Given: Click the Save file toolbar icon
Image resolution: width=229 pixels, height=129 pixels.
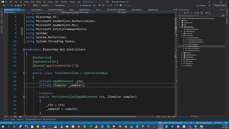Looking at the screenshot, I should 18,5.
